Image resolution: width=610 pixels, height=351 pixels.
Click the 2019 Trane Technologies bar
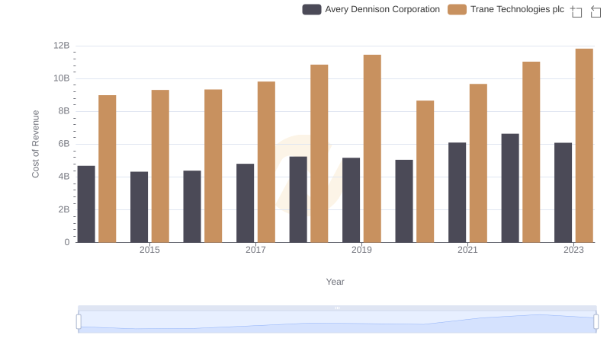point(372,148)
